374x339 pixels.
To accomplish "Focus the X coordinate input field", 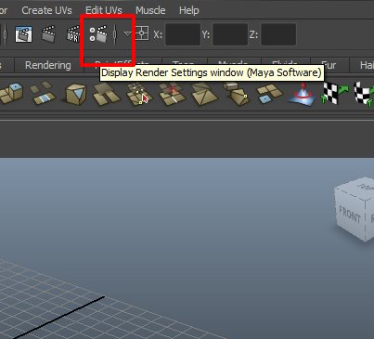I will 183,34.
